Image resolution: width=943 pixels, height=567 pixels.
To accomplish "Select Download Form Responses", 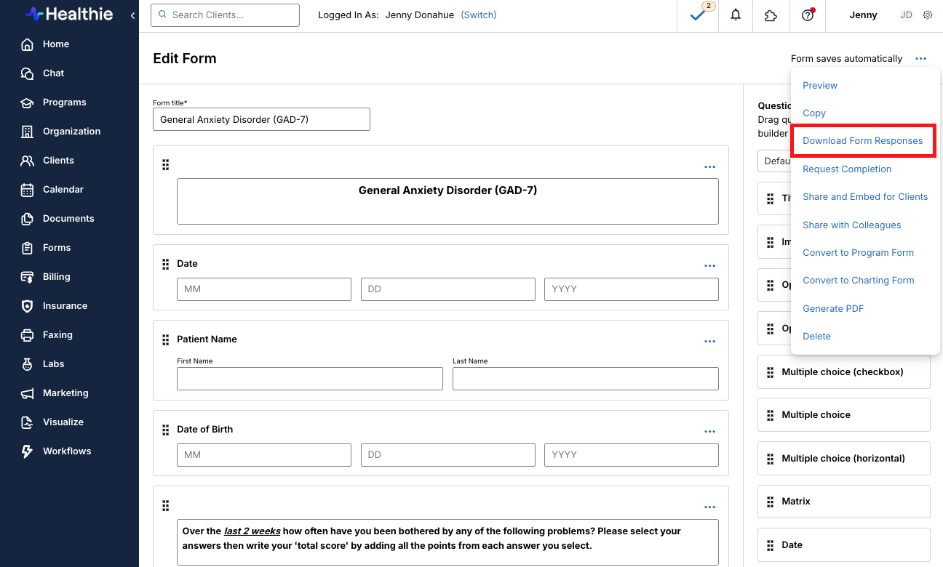I will [862, 141].
